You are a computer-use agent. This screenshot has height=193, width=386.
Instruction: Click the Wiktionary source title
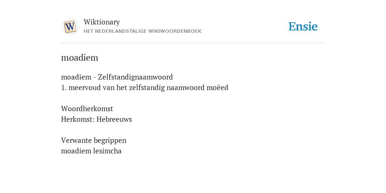point(102,22)
